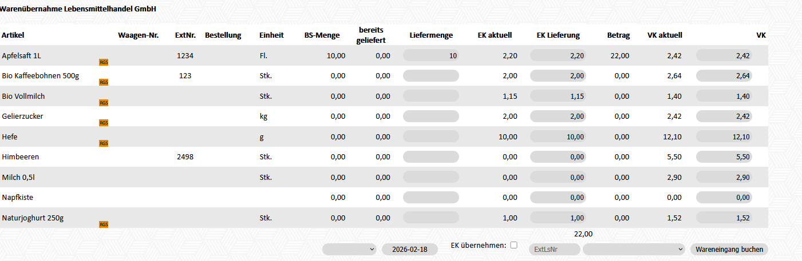Click the Liefermenge field for Napfkiste
The height and width of the screenshot is (261, 802).
(x=431, y=197)
